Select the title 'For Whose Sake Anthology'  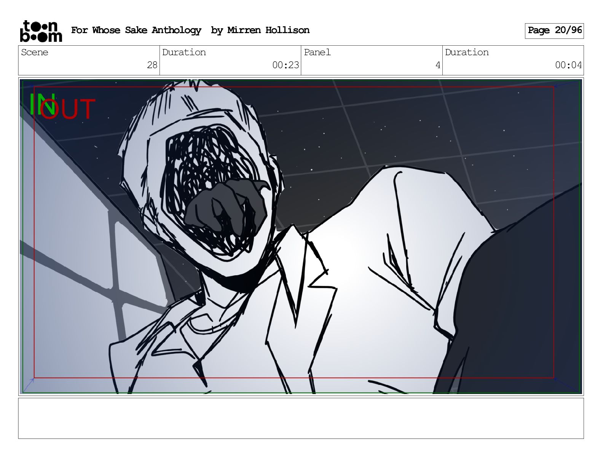pos(136,30)
